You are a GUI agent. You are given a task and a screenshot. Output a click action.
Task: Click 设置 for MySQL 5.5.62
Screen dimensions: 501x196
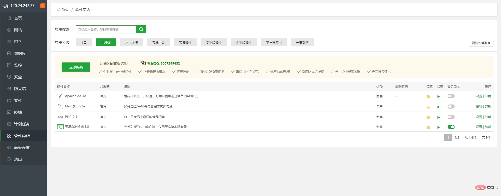479,107
